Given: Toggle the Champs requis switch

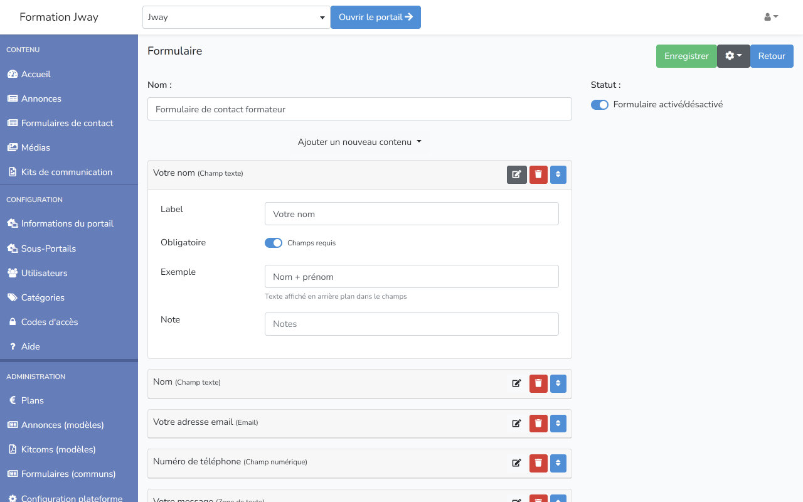Looking at the screenshot, I should coord(274,243).
